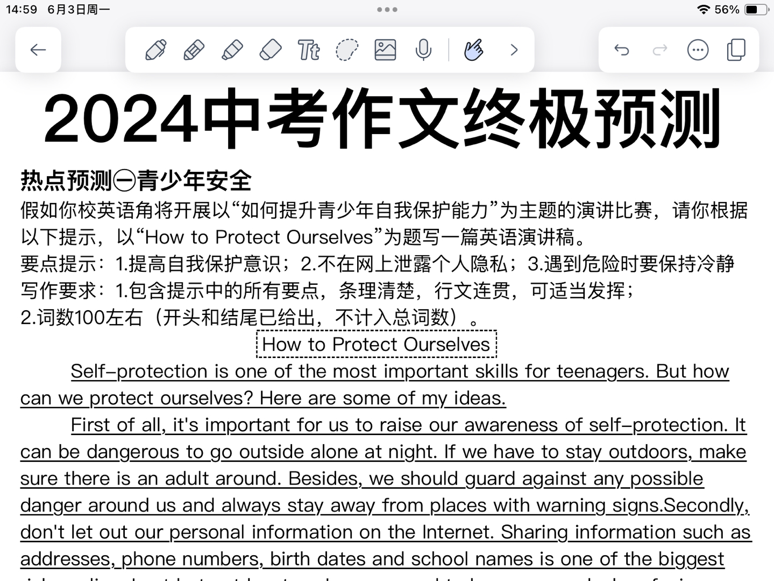Go back with the left arrow button
Screen dimensions: 774x581
click(x=38, y=50)
